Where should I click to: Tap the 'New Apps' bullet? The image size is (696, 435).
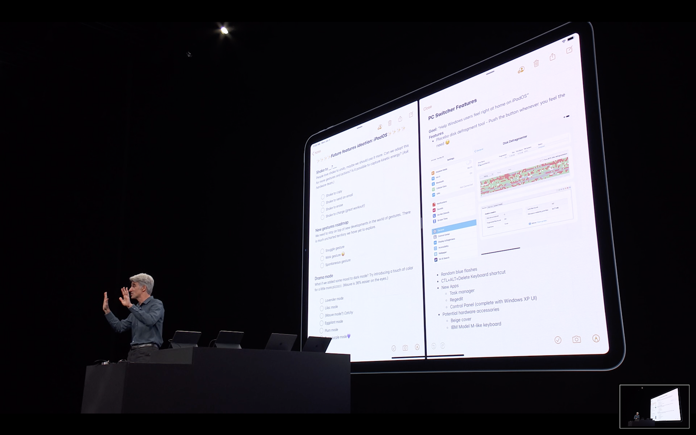click(x=450, y=287)
